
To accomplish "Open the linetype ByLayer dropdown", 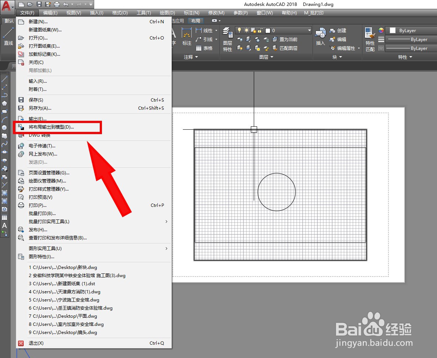I will click(x=412, y=48).
